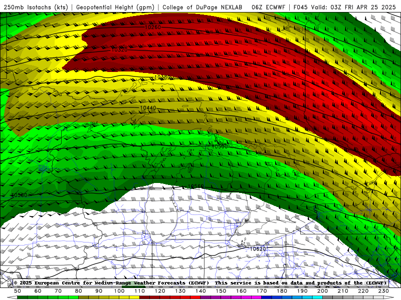Image resolution: width=401 pixels, height=300 pixels.
Task: Select the 'Geopotential Height (gpm)' header label
Action: (x=115, y=7)
